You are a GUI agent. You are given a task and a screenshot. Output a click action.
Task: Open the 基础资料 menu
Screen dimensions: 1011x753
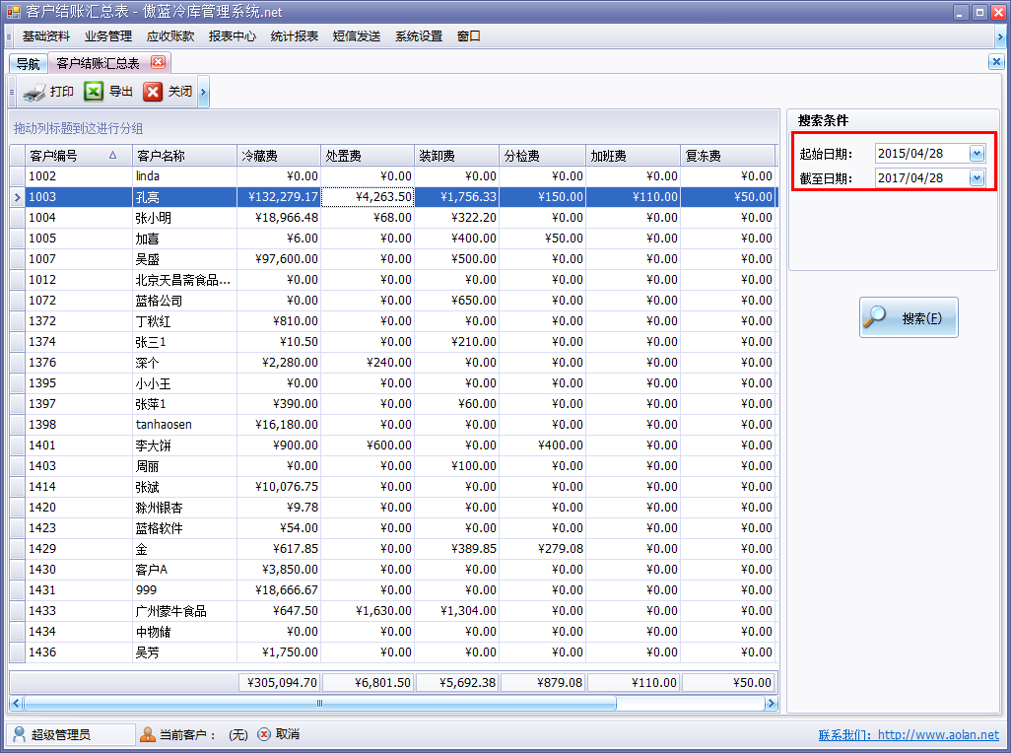pos(45,36)
